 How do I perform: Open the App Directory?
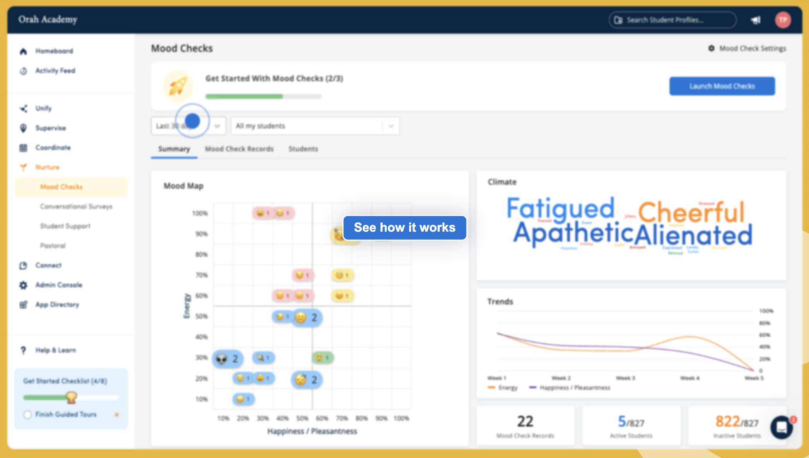[57, 305]
